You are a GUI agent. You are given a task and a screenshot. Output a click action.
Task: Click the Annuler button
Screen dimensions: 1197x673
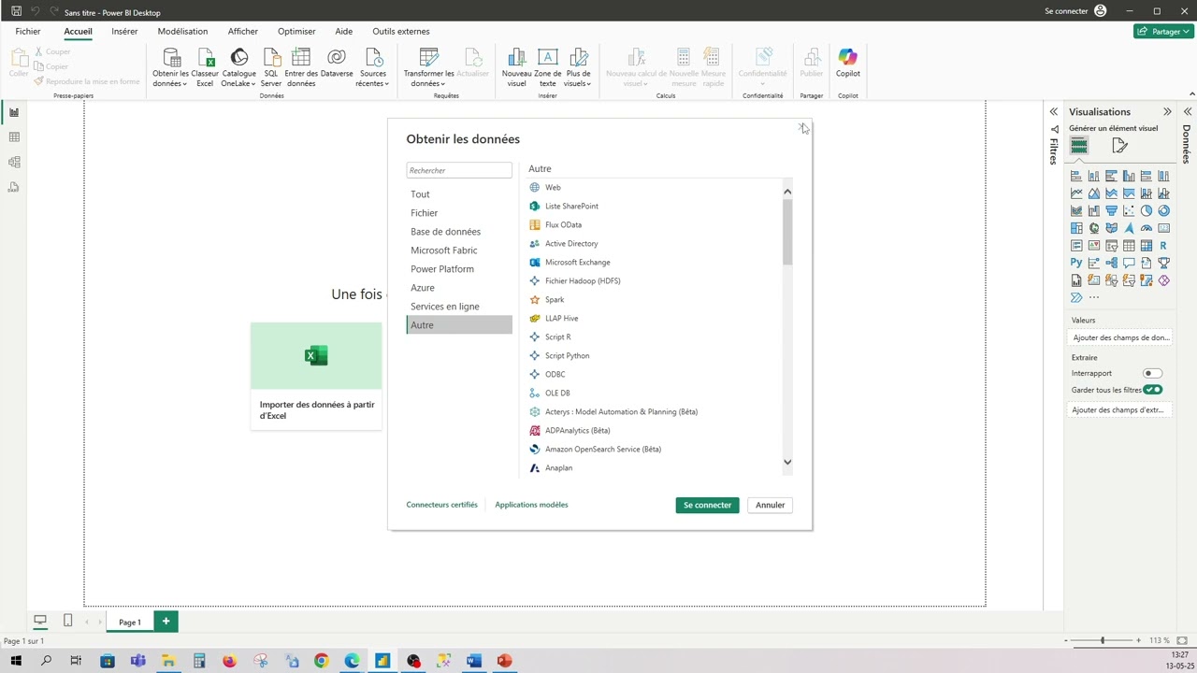tap(771, 505)
